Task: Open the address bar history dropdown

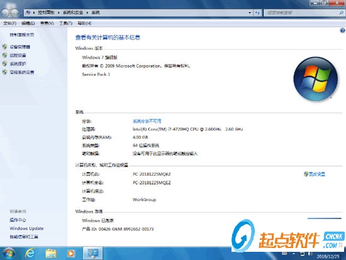Action: (250, 13)
